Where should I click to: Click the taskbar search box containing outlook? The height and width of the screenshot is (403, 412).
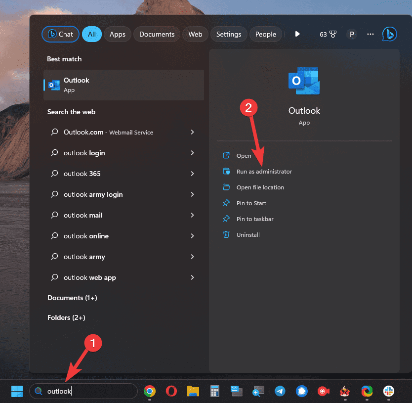tap(83, 391)
